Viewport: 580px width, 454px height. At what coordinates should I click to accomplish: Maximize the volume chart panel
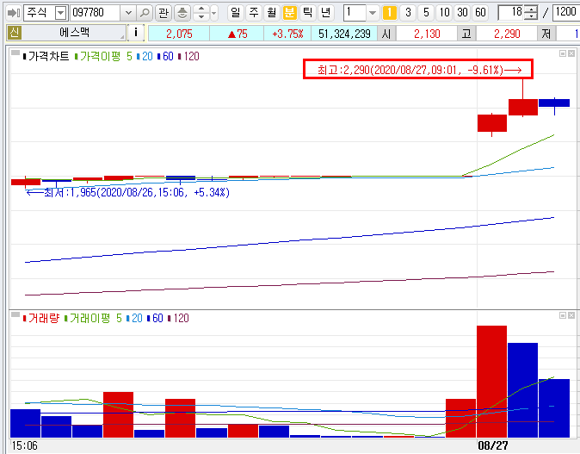coord(563,315)
